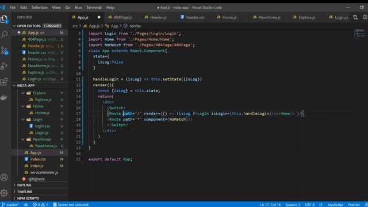Open the File menu
The height and width of the screenshot is (207, 368).
[13, 7]
